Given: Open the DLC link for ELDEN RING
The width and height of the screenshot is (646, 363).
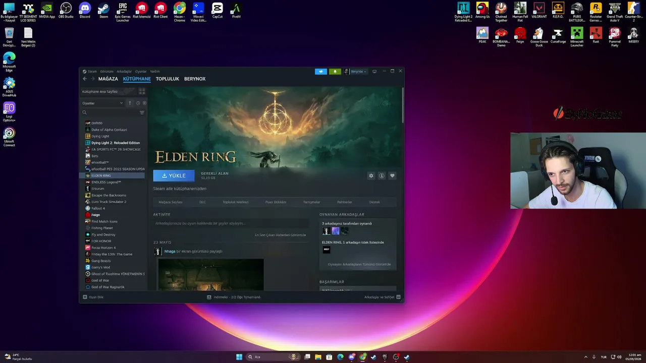Looking at the screenshot, I should [x=202, y=202].
